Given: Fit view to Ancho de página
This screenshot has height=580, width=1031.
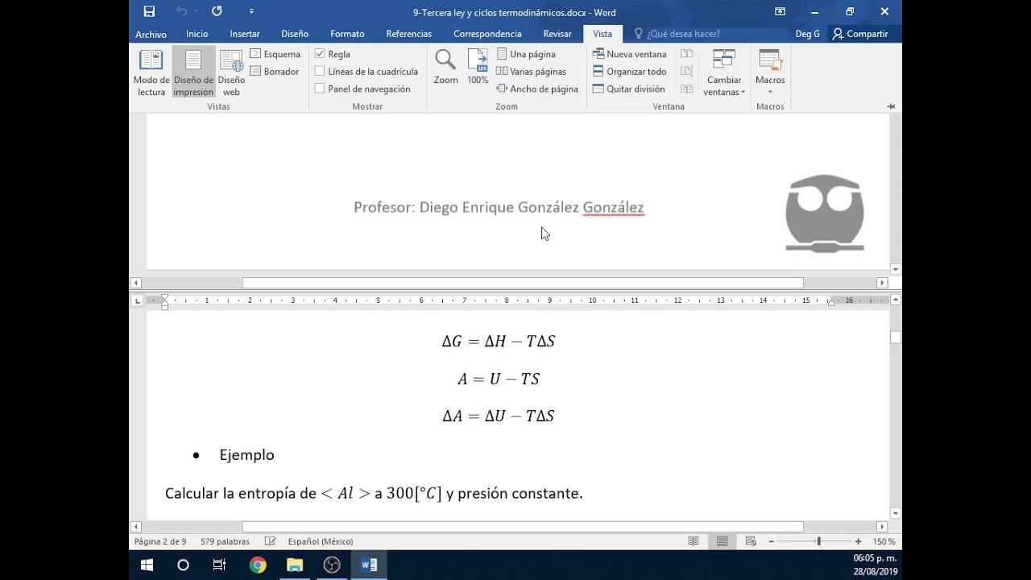Looking at the screenshot, I should click(537, 89).
